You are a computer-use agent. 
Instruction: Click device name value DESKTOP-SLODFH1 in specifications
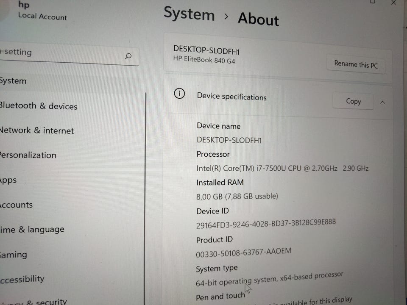point(229,140)
